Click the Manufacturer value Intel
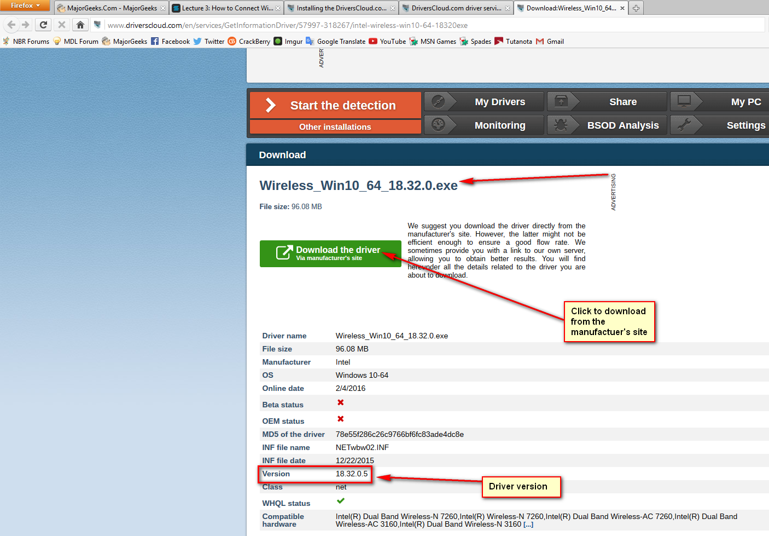769x536 pixels. (343, 362)
